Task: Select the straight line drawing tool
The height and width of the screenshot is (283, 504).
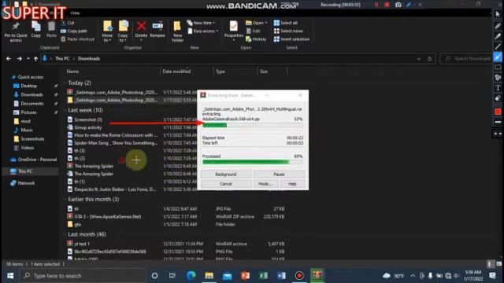Action: click(498, 47)
